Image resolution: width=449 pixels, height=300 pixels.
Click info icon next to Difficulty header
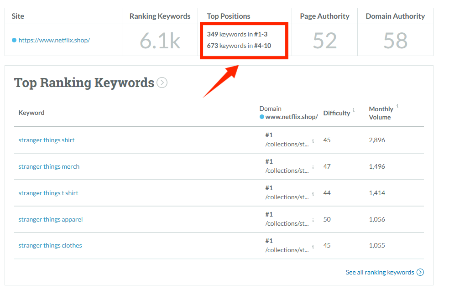click(x=354, y=110)
